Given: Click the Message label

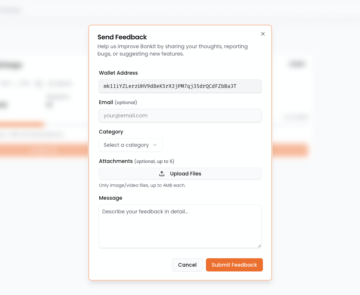Looking at the screenshot, I should point(111,198).
